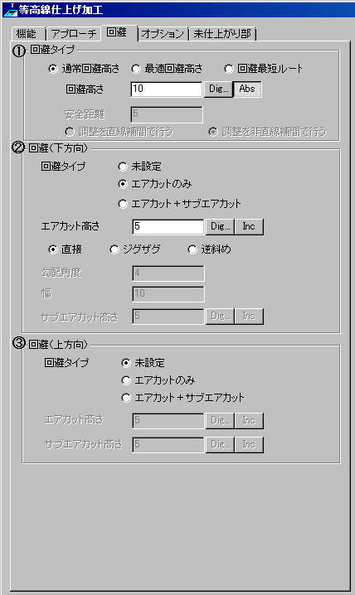
Task: Click Dig... button beside エアカット高さ field
Action: [x=220, y=226]
